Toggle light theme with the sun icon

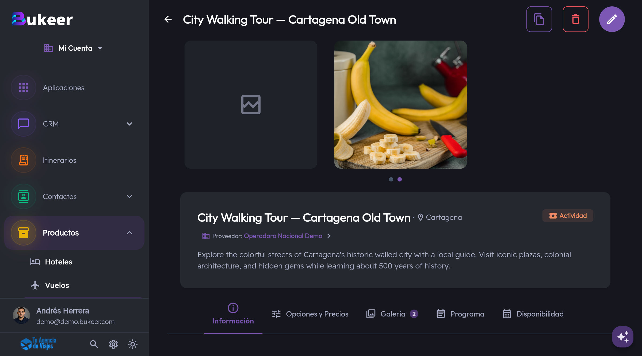(133, 344)
